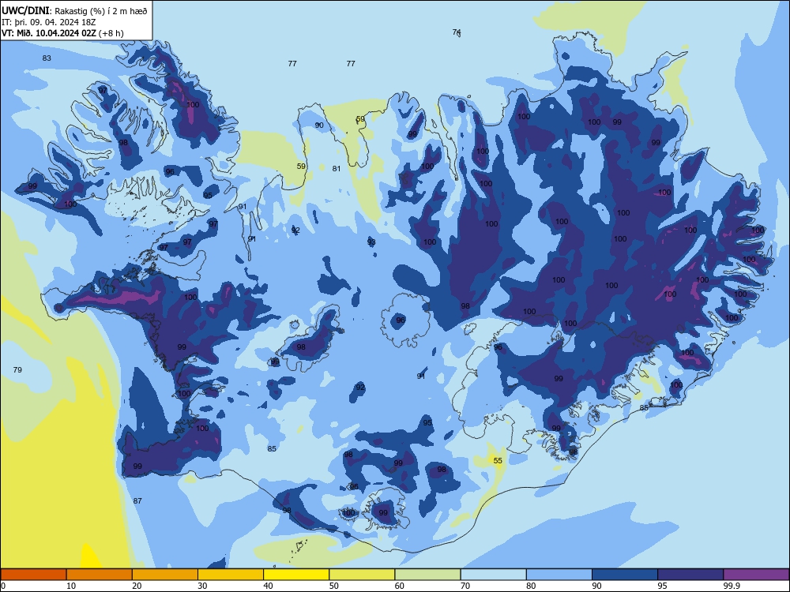Click the map humidity value '79' over western sea

17,369
